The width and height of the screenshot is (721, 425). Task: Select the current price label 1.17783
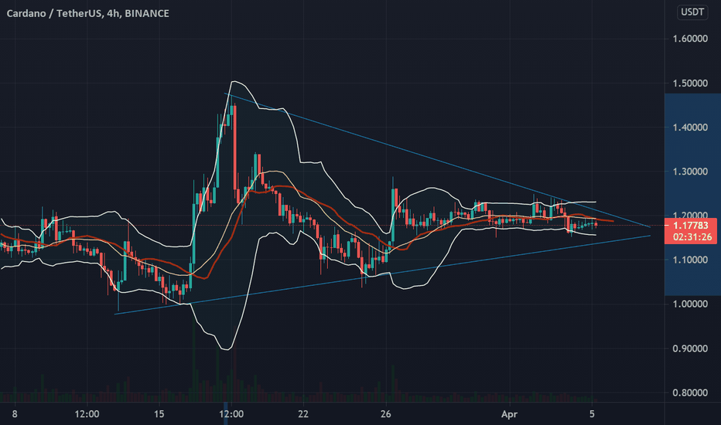[x=690, y=225]
